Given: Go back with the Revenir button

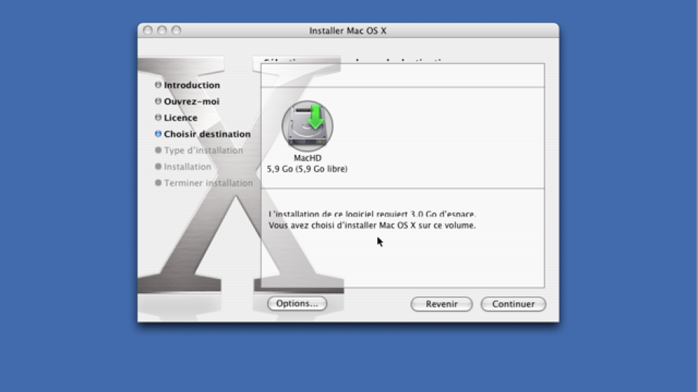Looking at the screenshot, I should [x=441, y=304].
